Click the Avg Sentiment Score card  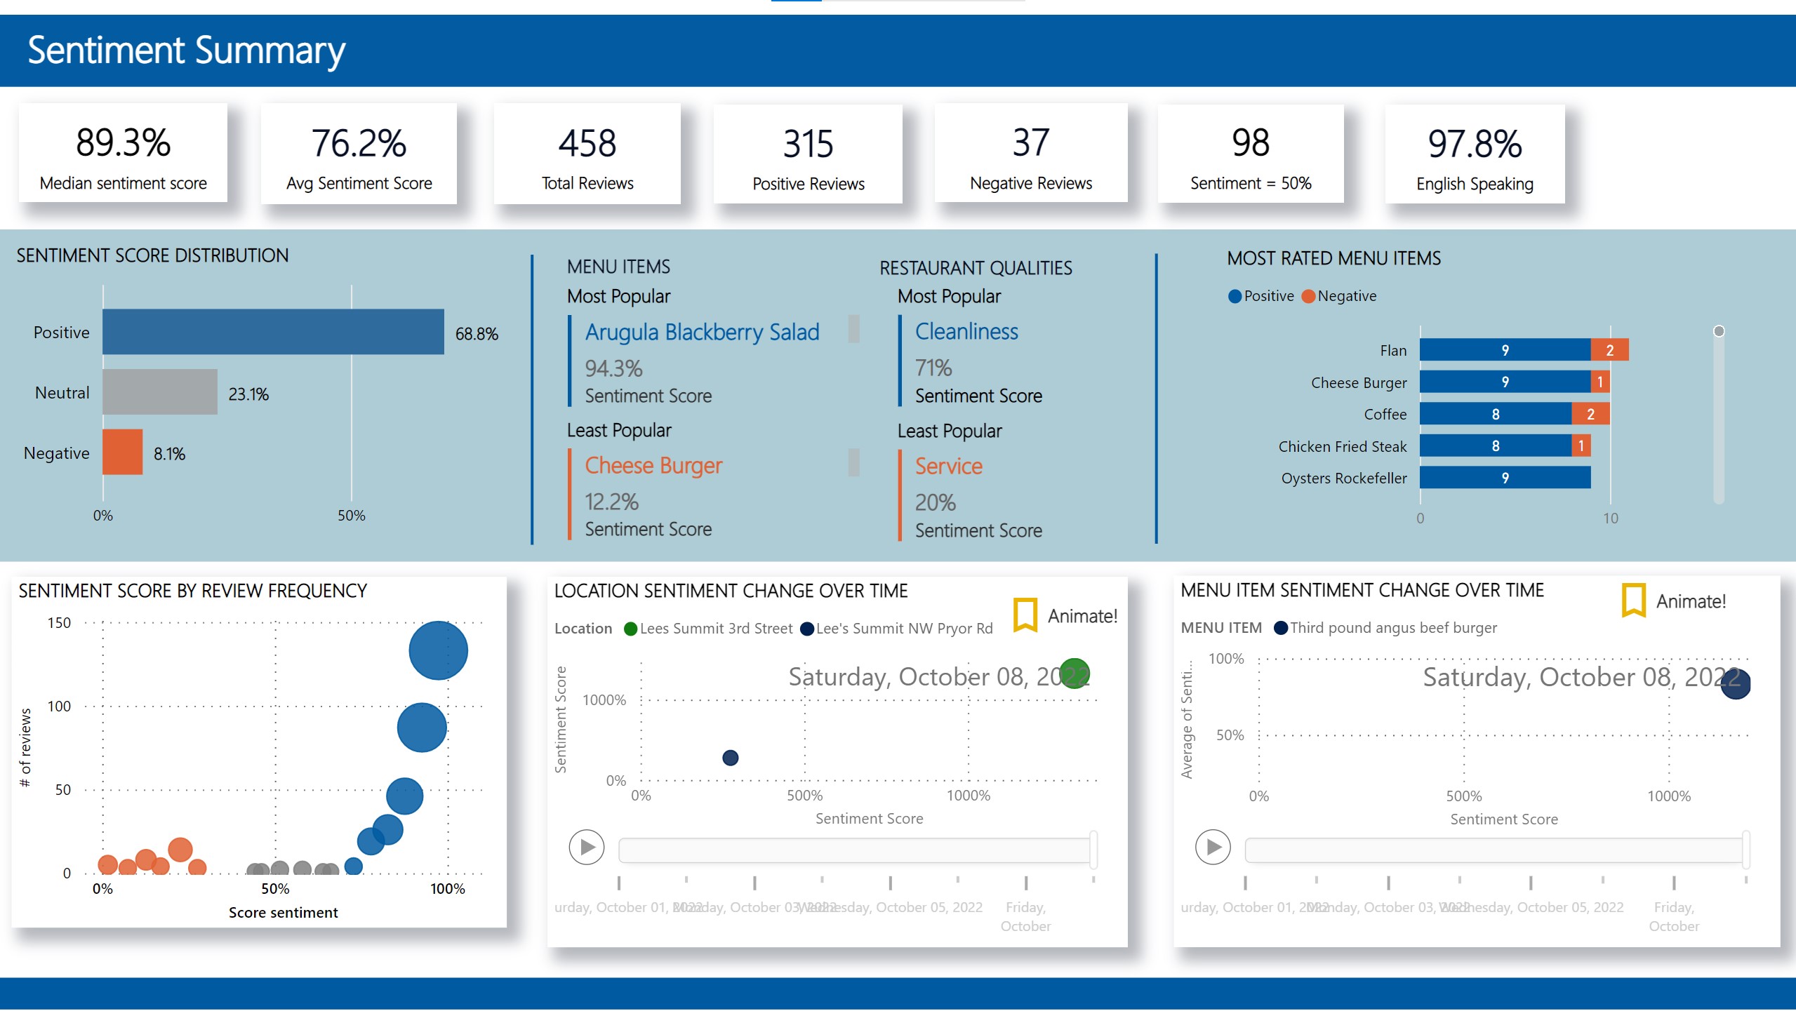pyautogui.click(x=359, y=154)
